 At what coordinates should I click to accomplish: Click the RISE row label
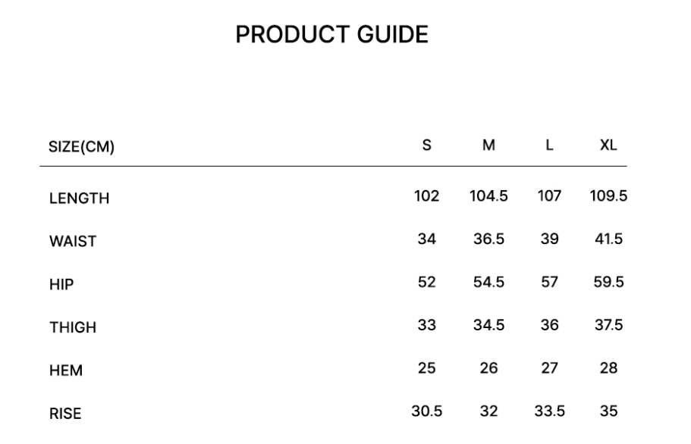point(65,414)
